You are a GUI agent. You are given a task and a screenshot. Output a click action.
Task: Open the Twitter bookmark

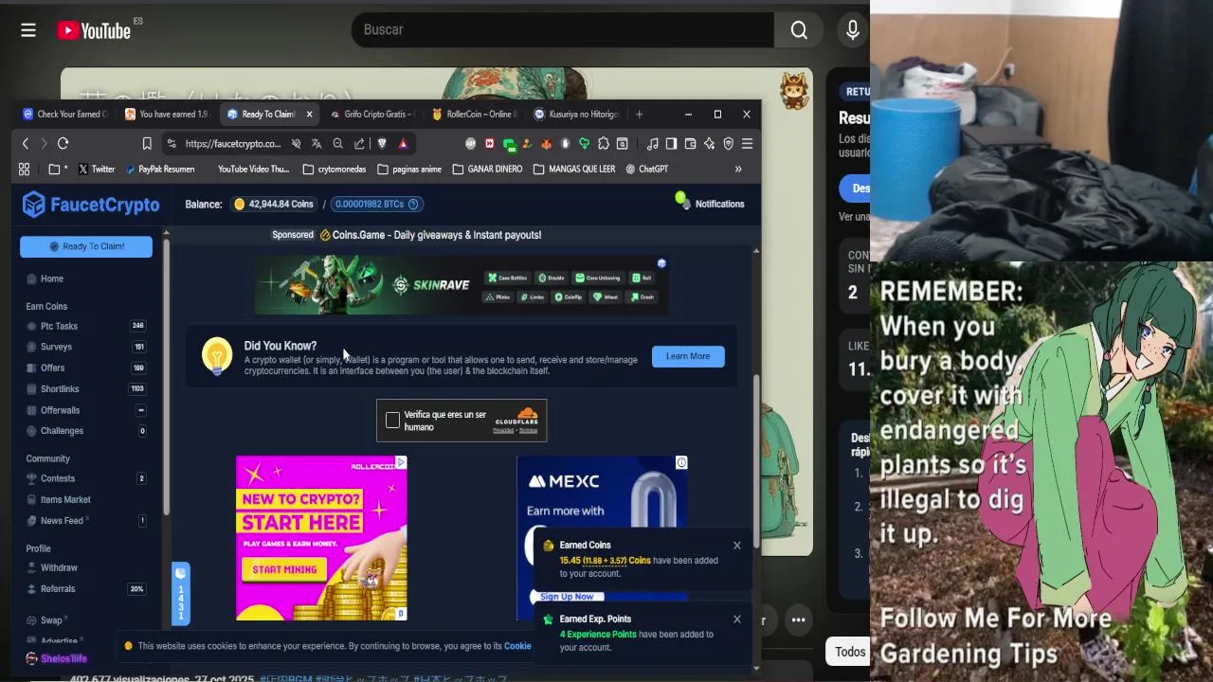(x=97, y=170)
